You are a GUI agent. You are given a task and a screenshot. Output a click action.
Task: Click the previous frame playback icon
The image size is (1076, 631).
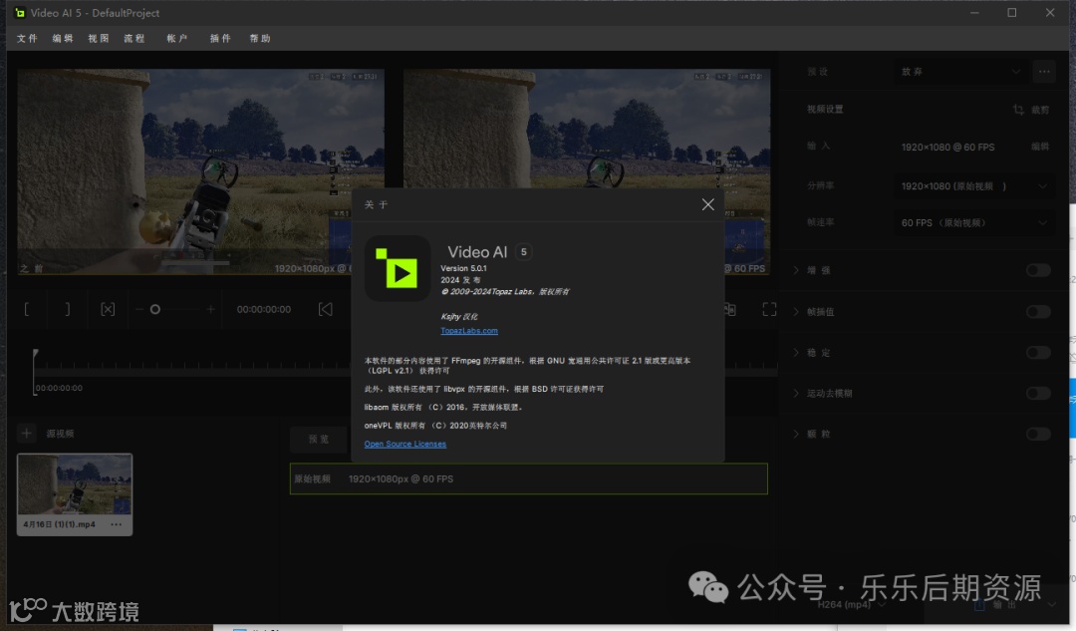(325, 310)
